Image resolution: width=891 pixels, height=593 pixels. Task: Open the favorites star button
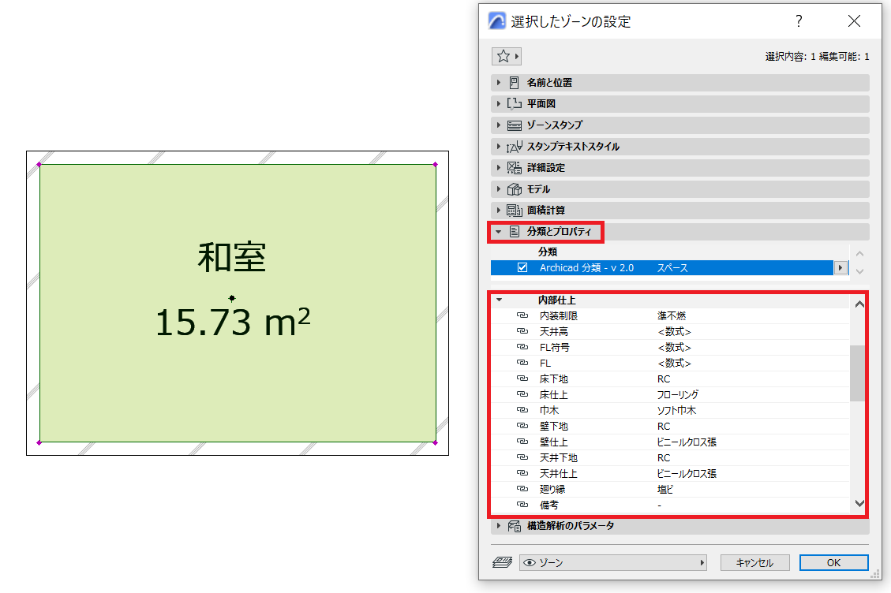(507, 56)
